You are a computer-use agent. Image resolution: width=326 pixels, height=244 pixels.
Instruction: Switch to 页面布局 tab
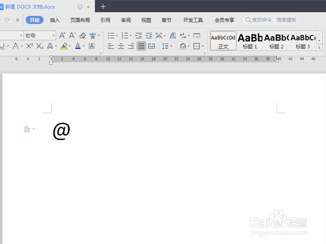tap(80, 20)
